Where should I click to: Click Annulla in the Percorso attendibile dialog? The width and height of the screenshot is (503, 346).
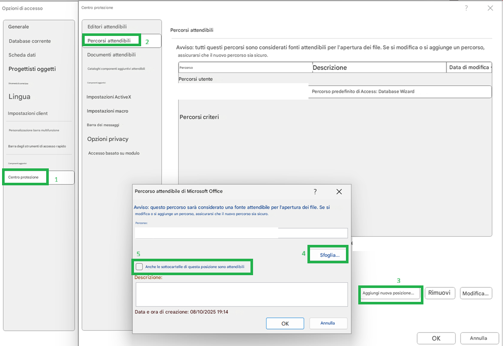coord(328,323)
